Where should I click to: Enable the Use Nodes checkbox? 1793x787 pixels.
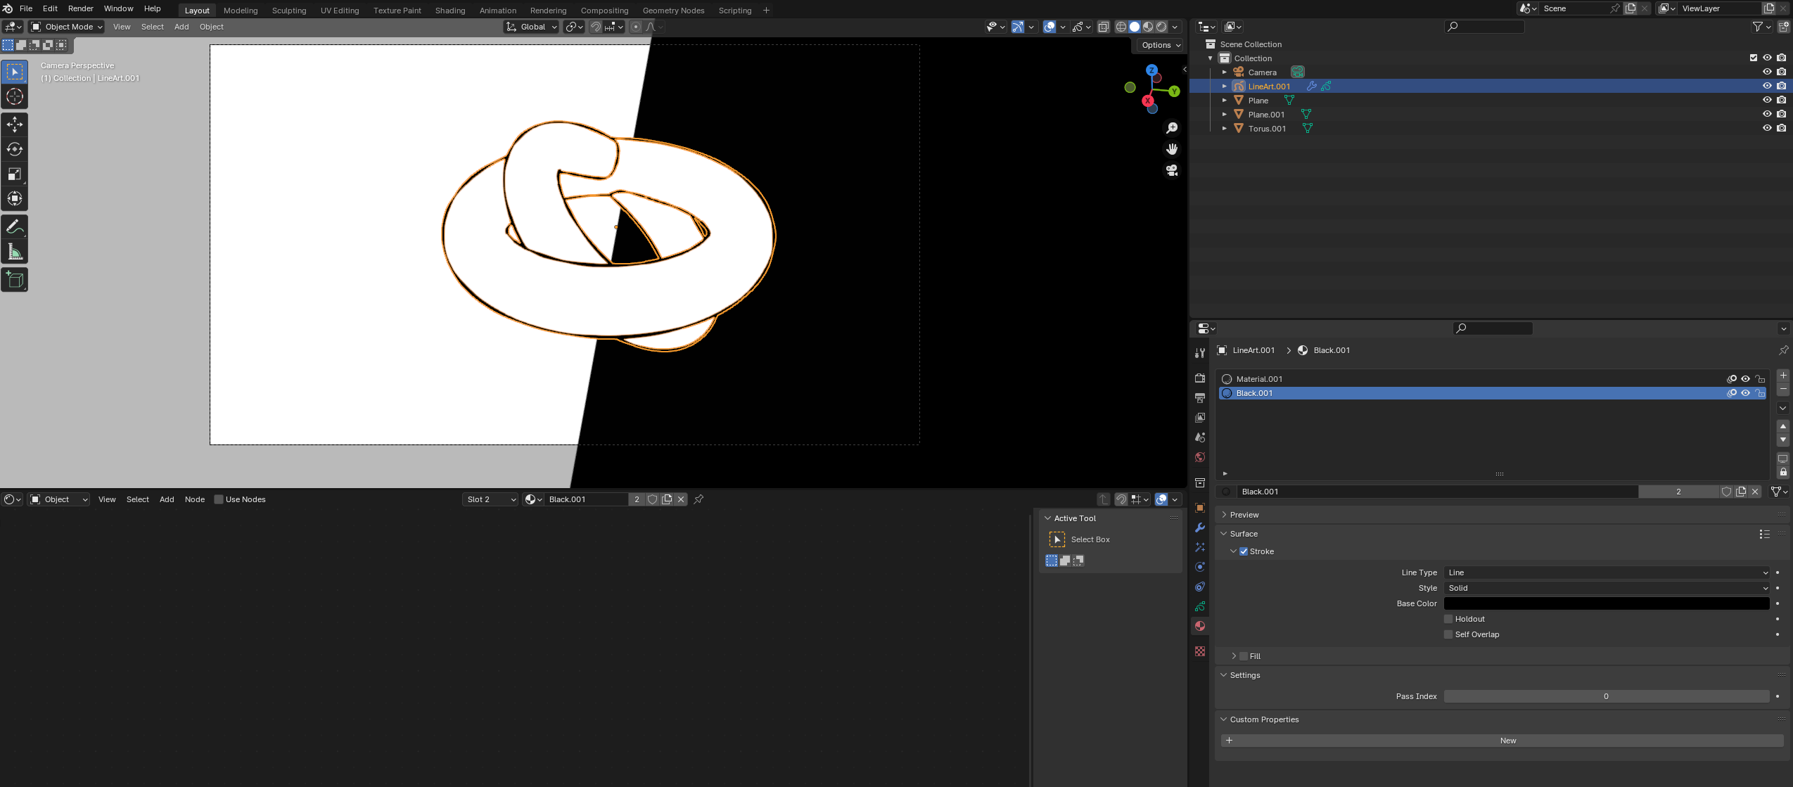coord(219,499)
